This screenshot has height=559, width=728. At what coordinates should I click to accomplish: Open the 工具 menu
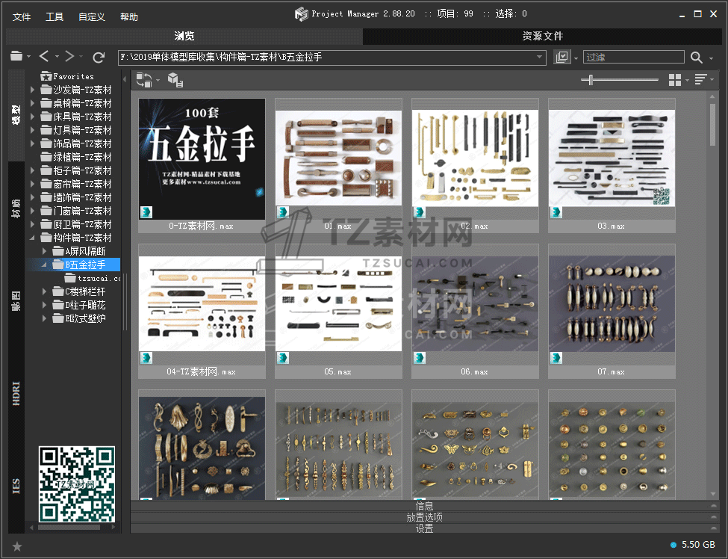click(55, 16)
